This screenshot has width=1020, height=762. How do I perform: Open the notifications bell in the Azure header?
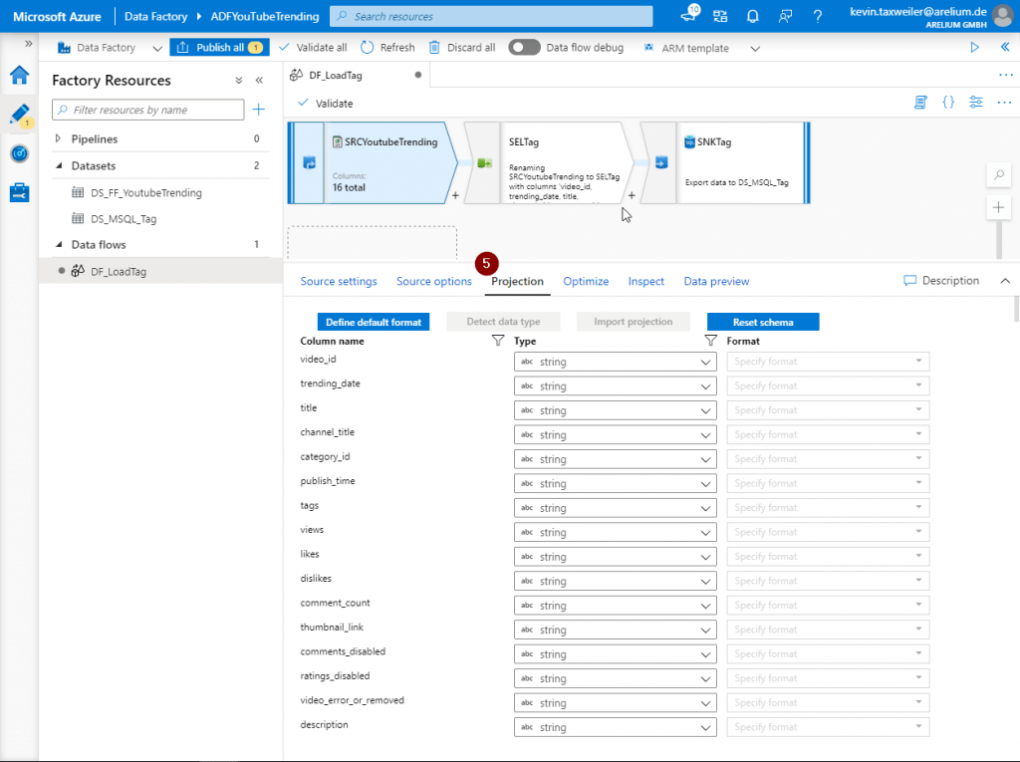(x=753, y=16)
